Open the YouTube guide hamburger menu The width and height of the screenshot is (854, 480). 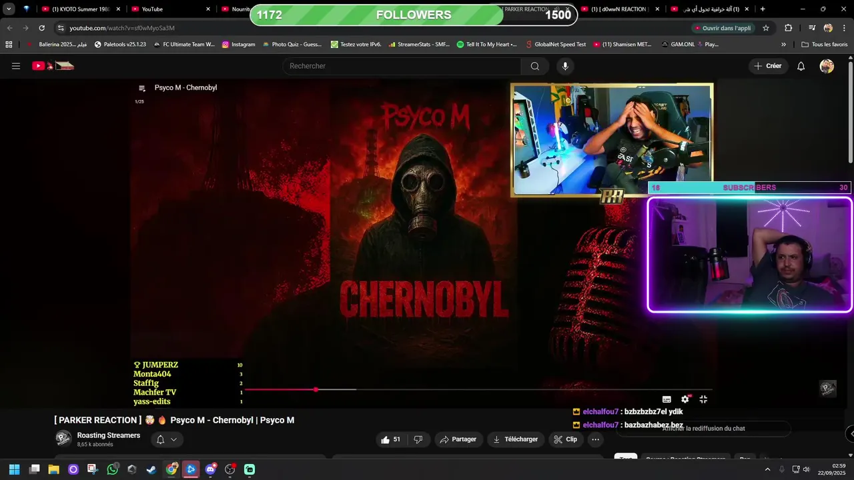(x=16, y=66)
